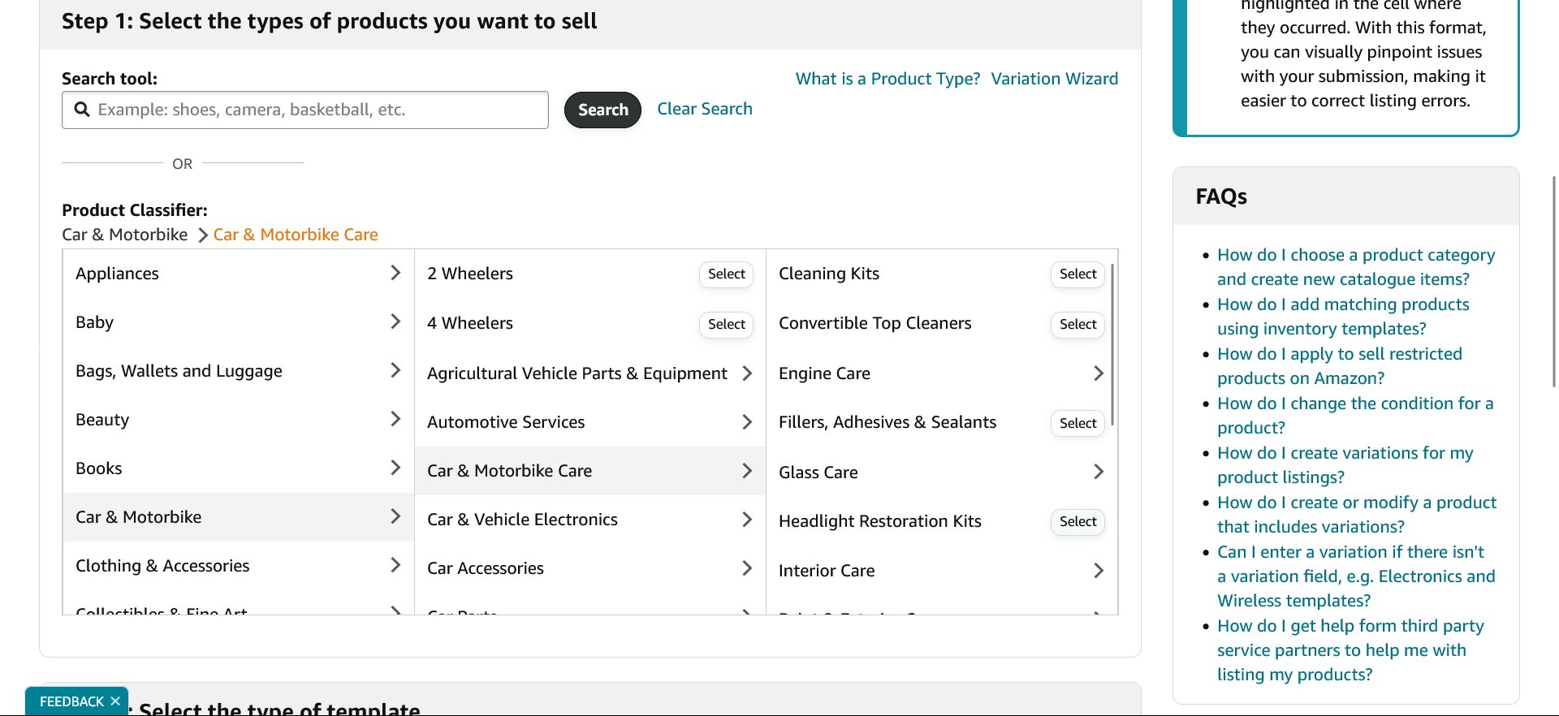Select Headlight Restoration Kits product type
The height and width of the screenshot is (716, 1559).
(x=1077, y=521)
